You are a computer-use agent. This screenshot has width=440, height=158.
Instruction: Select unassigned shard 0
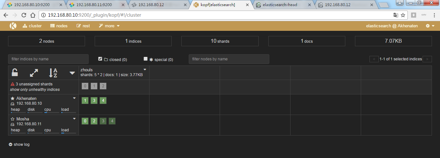pos(85,86)
